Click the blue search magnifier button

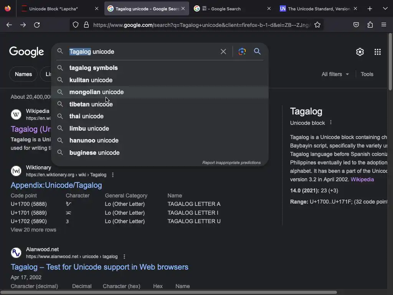point(257,51)
